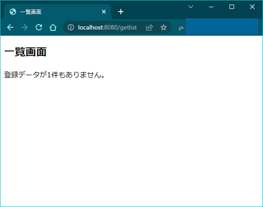Click the 一覧画面 page heading

tap(25, 52)
